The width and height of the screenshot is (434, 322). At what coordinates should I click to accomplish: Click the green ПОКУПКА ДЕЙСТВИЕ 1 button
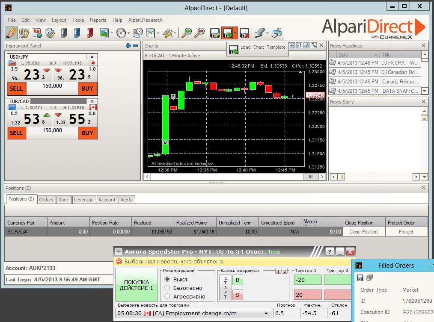click(136, 285)
